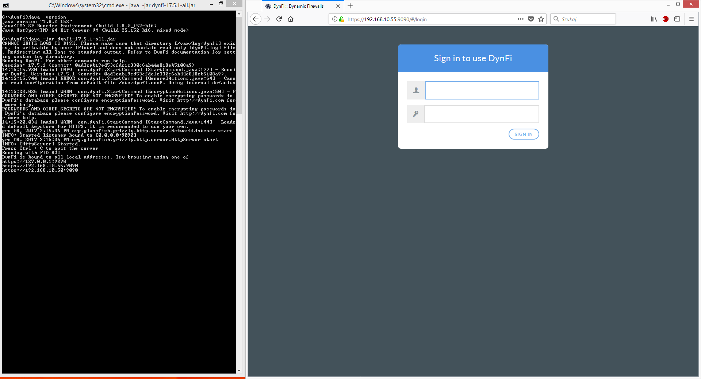Click 'https://192.168.10.55:9090' line in cmd
The image size is (701, 379).
pos(40,166)
